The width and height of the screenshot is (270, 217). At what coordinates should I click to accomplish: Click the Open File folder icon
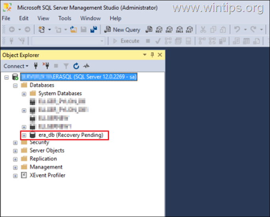(74, 30)
